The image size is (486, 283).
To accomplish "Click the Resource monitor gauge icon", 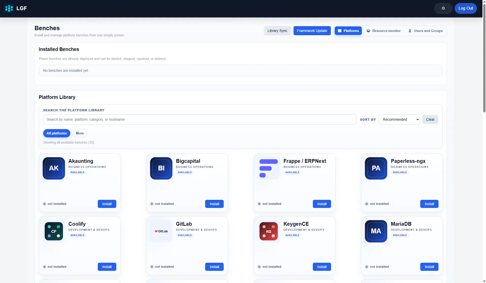I will pyautogui.click(x=368, y=31).
